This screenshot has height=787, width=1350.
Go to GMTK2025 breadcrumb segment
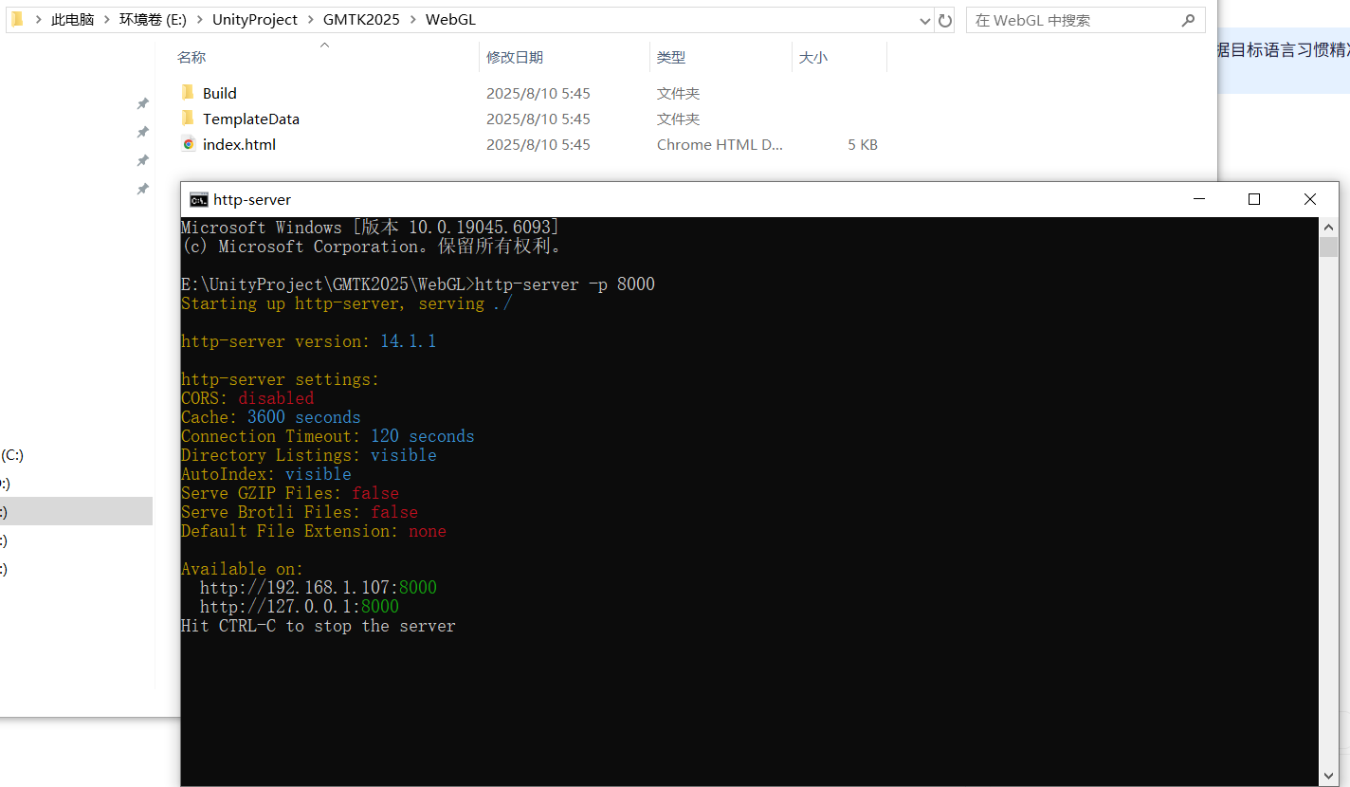pos(362,20)
